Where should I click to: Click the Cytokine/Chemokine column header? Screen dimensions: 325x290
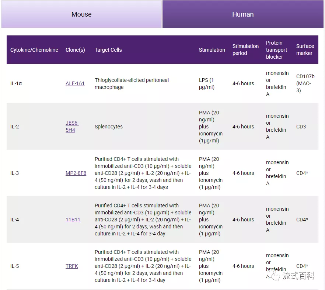point(34,50)
